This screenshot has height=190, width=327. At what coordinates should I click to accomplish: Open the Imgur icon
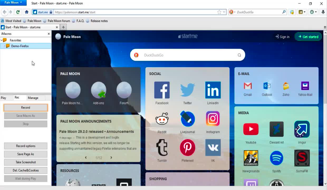click(x=302, y=129)
